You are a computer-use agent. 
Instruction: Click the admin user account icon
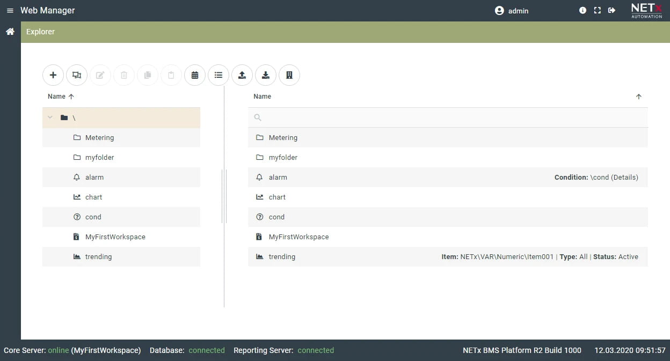pos(499,11)
